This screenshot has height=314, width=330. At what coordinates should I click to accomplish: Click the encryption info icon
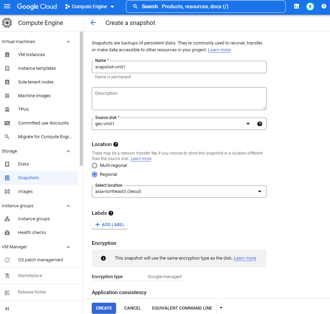point(103,258)
